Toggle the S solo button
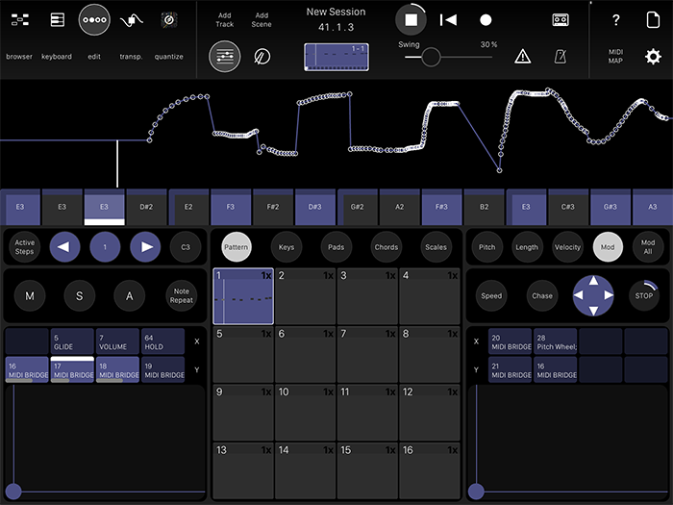 coord(80,296)
